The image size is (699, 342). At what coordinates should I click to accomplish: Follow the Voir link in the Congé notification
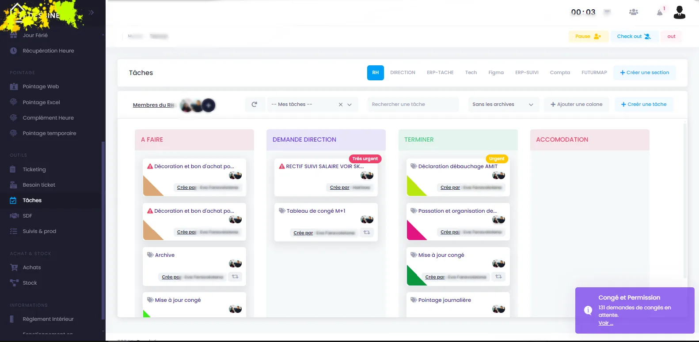pyautogui.click(x=606, y=323)
